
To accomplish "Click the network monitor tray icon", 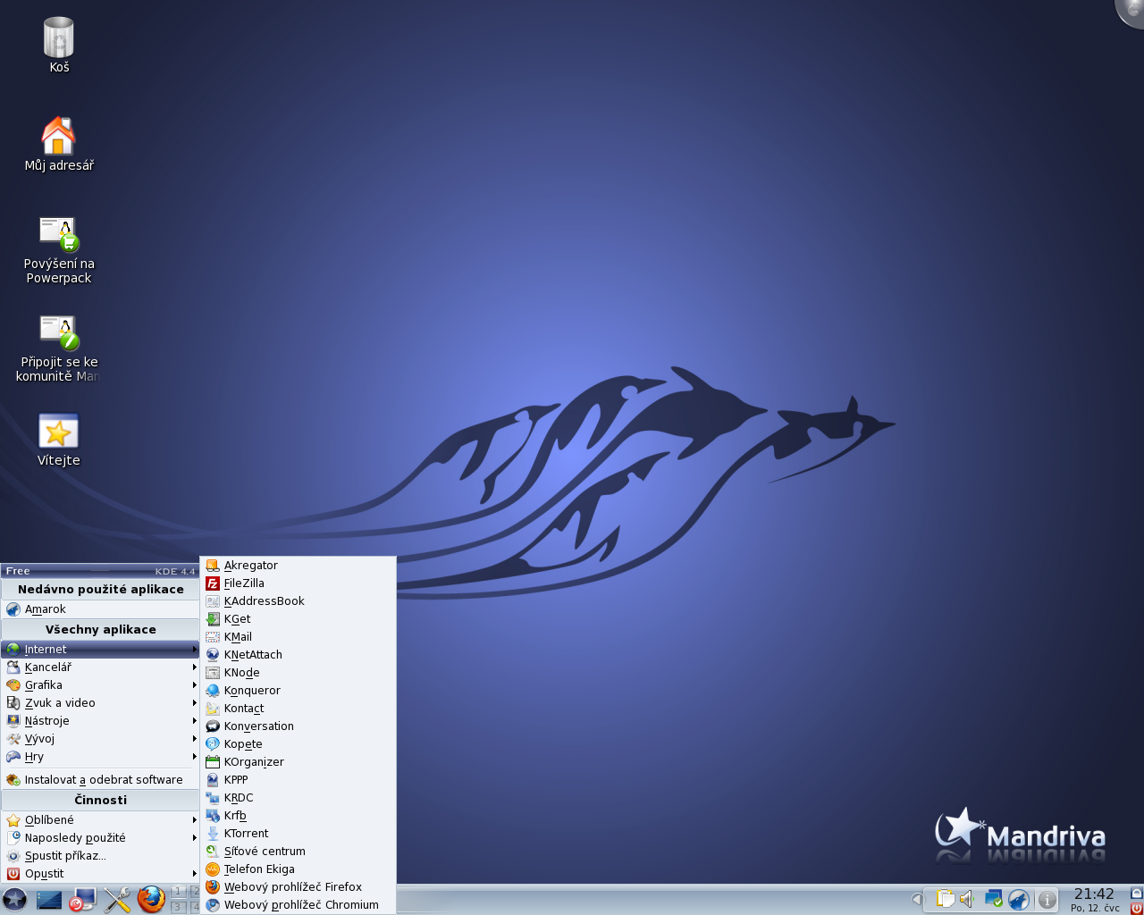I will point(994,898).
